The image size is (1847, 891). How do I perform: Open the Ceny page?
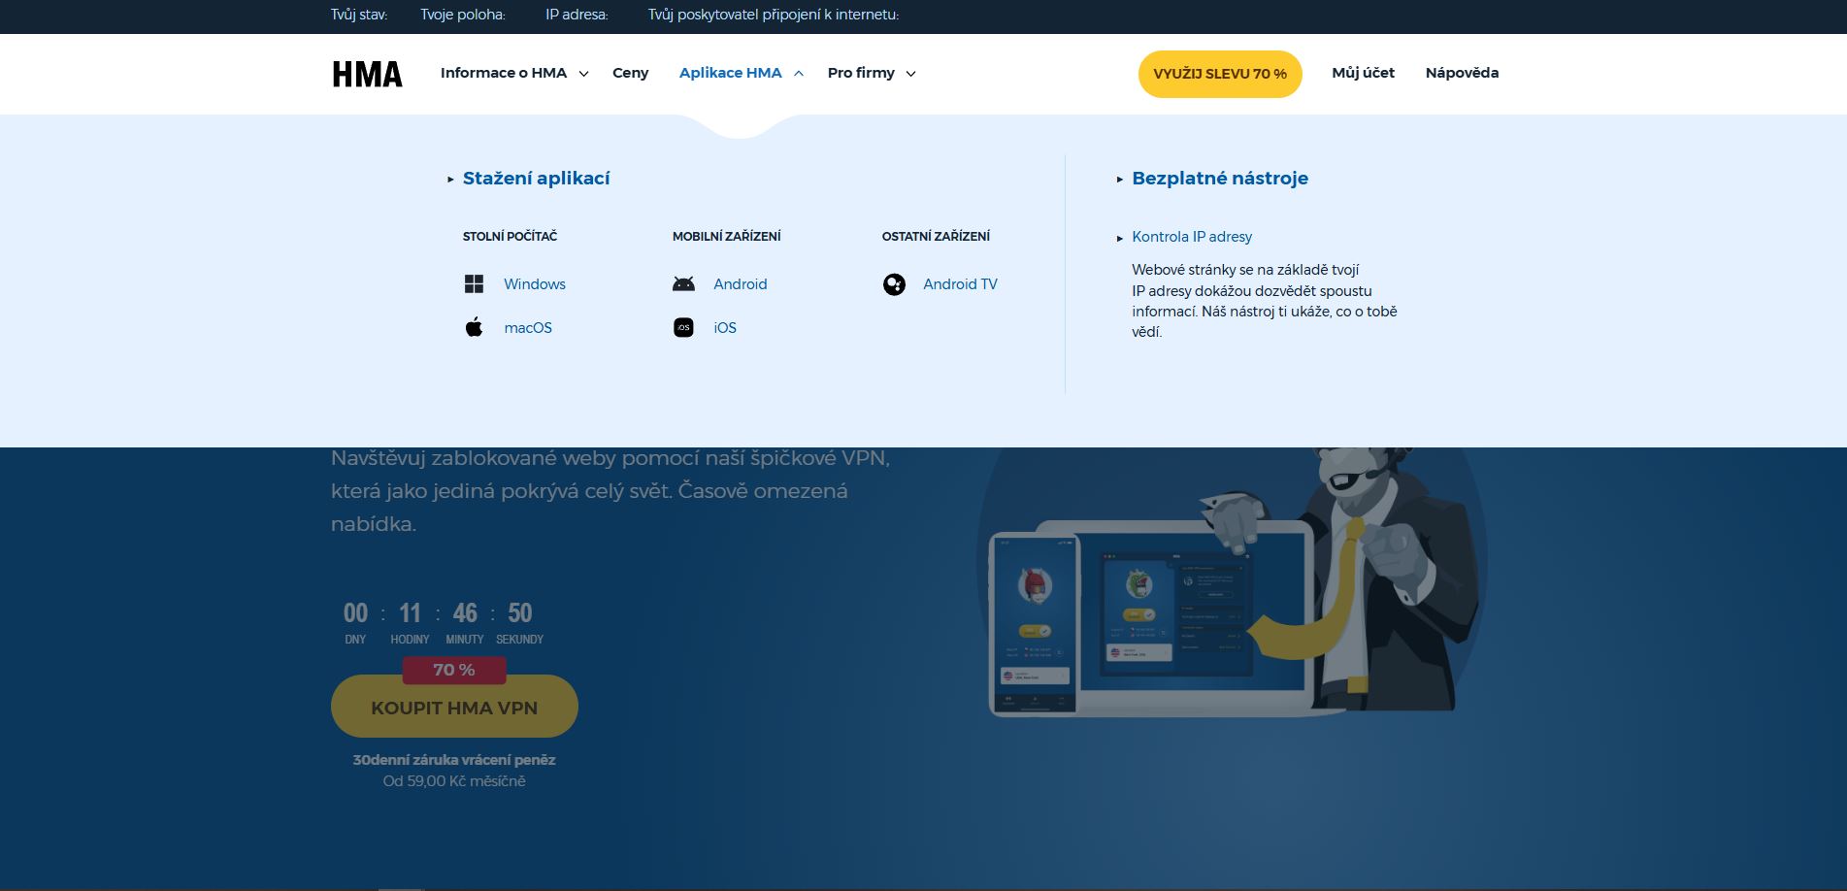[x=630, y=73]
